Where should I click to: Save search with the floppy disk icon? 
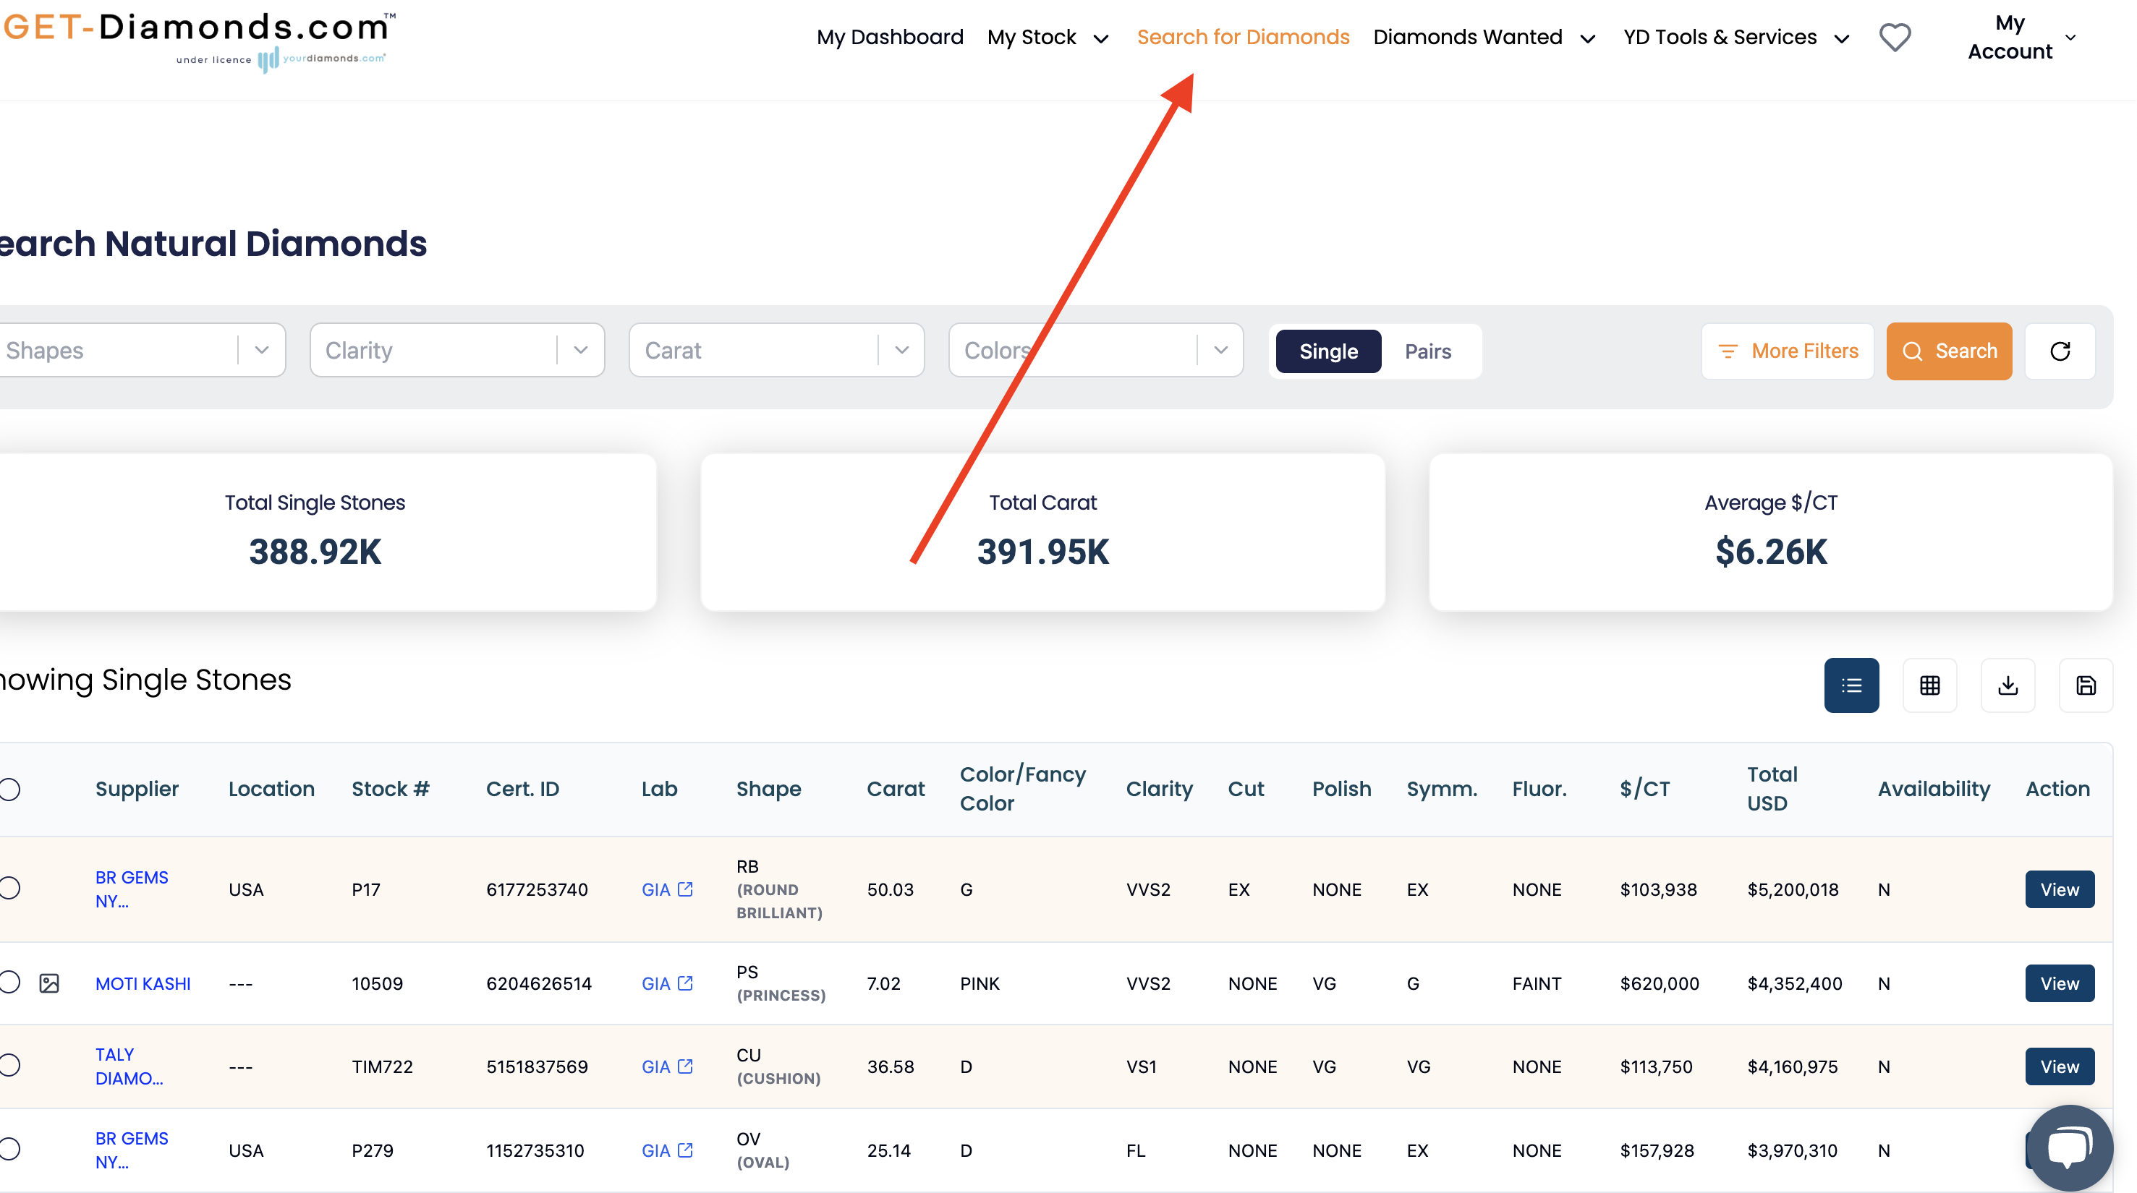tap(2086, 685)
